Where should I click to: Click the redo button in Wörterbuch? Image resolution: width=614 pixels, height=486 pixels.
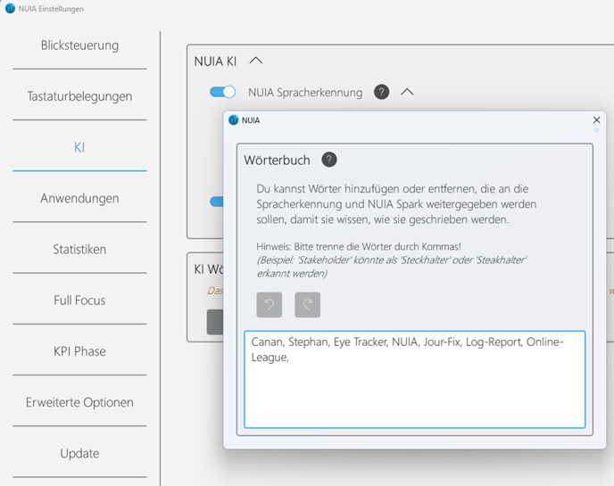(307, 304)
